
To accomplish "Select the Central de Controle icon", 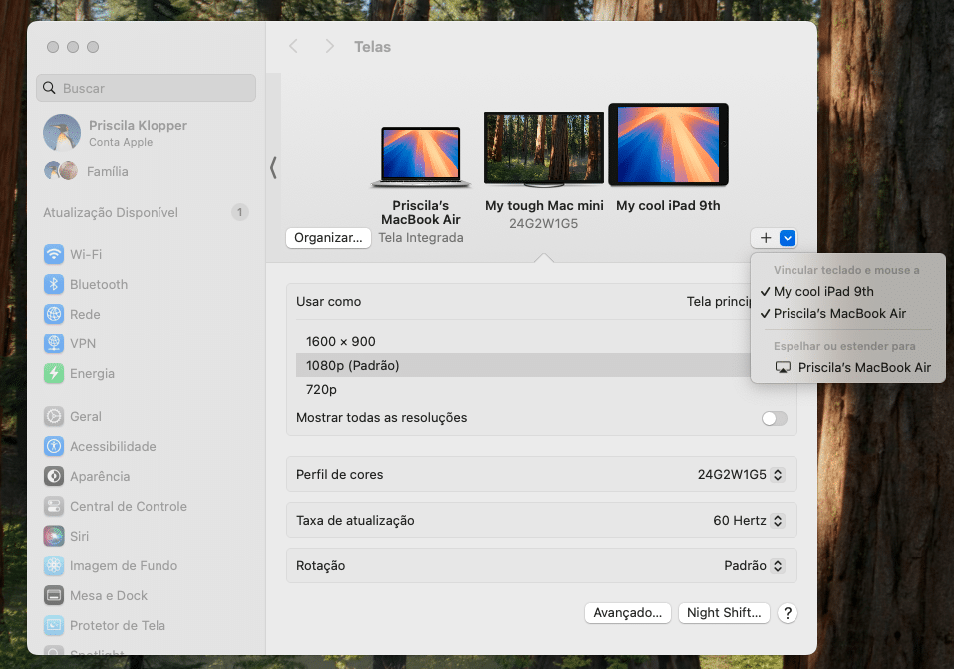I will 54,506.
